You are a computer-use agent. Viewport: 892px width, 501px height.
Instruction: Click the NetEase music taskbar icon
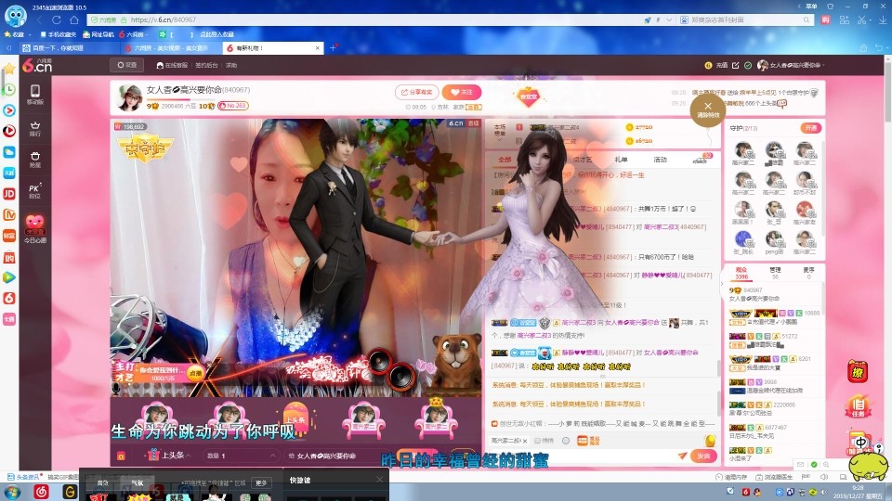click(x=41, y=492)
